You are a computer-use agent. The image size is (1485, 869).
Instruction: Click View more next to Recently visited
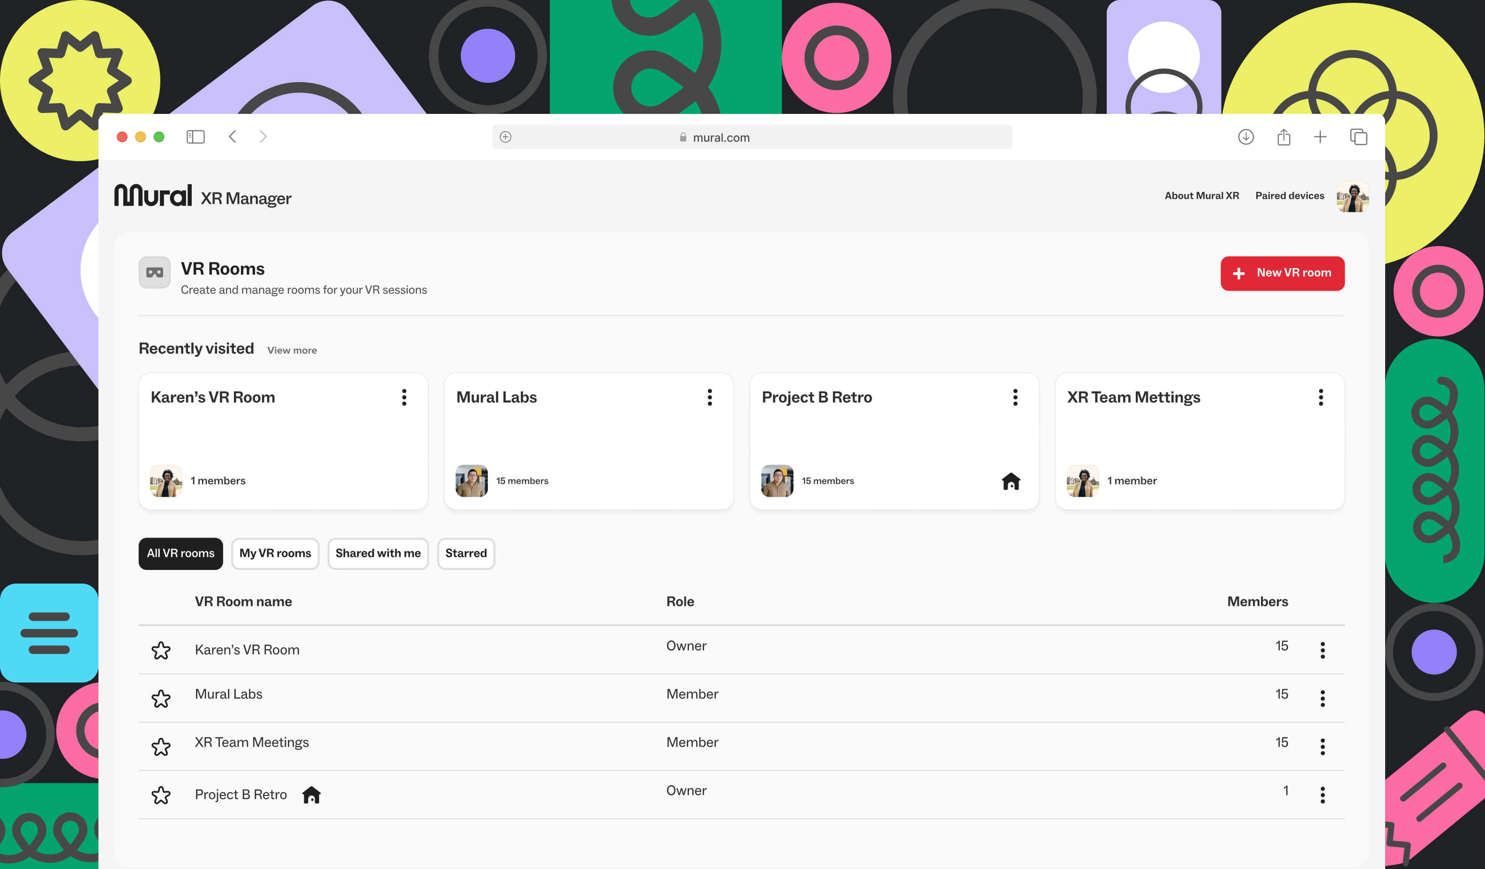(292, 351)
